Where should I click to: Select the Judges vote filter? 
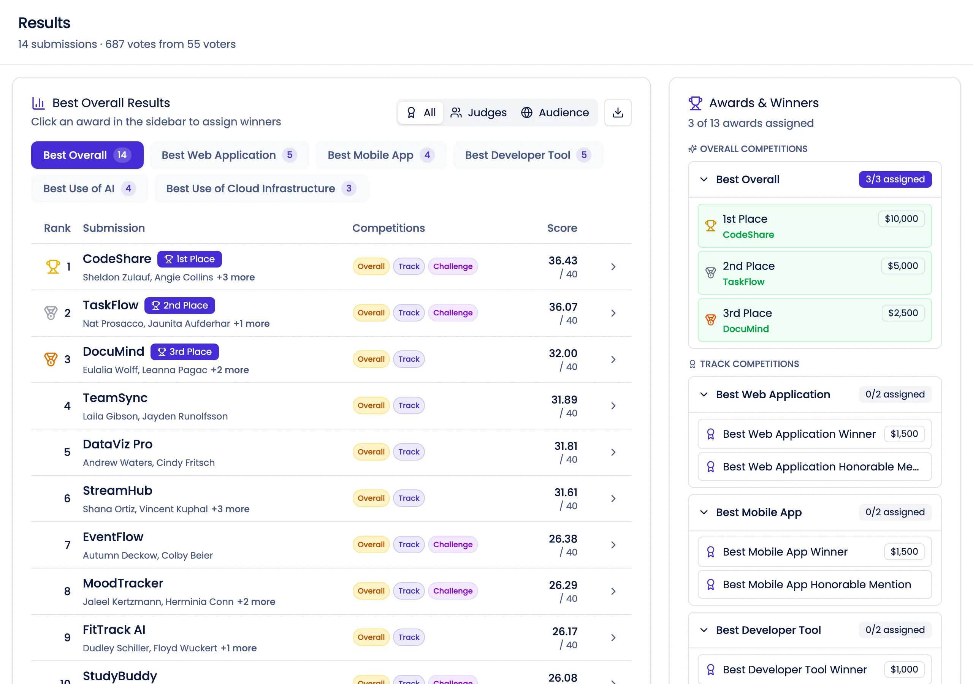click(x=479, y=112)
